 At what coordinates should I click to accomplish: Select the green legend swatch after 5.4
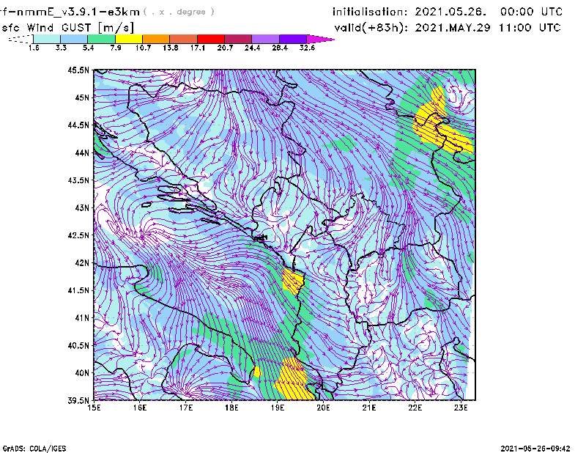[101, 39]
